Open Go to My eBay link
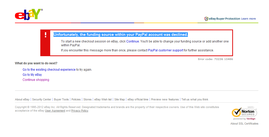The width and height of the screenshot is (269, 137). click(32, 75)
